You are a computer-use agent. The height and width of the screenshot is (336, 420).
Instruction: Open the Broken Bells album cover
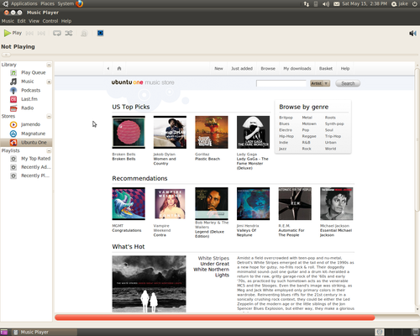pos(129,132)
